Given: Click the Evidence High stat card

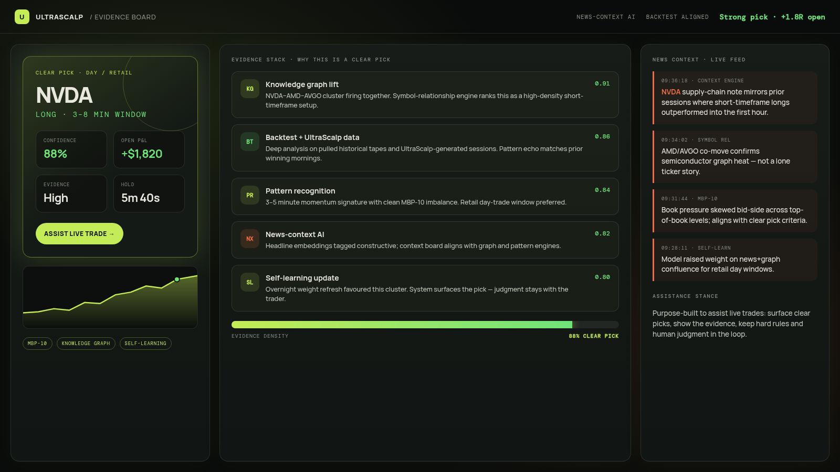Looking at the screenshot, I should [71, 194].
